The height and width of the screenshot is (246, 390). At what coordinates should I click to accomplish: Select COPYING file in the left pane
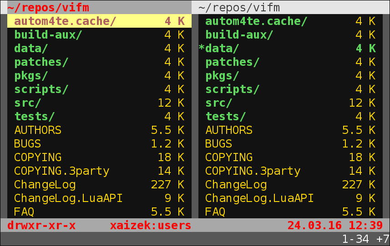99,157
